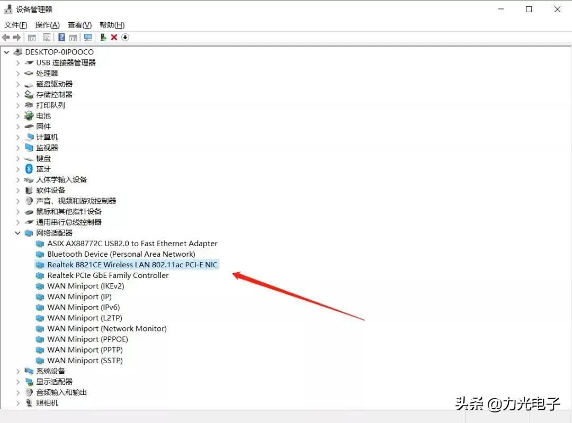Click the Scan for hardware changes icon
The height and width of the screenshot is (423, 572).
[88, 37]
